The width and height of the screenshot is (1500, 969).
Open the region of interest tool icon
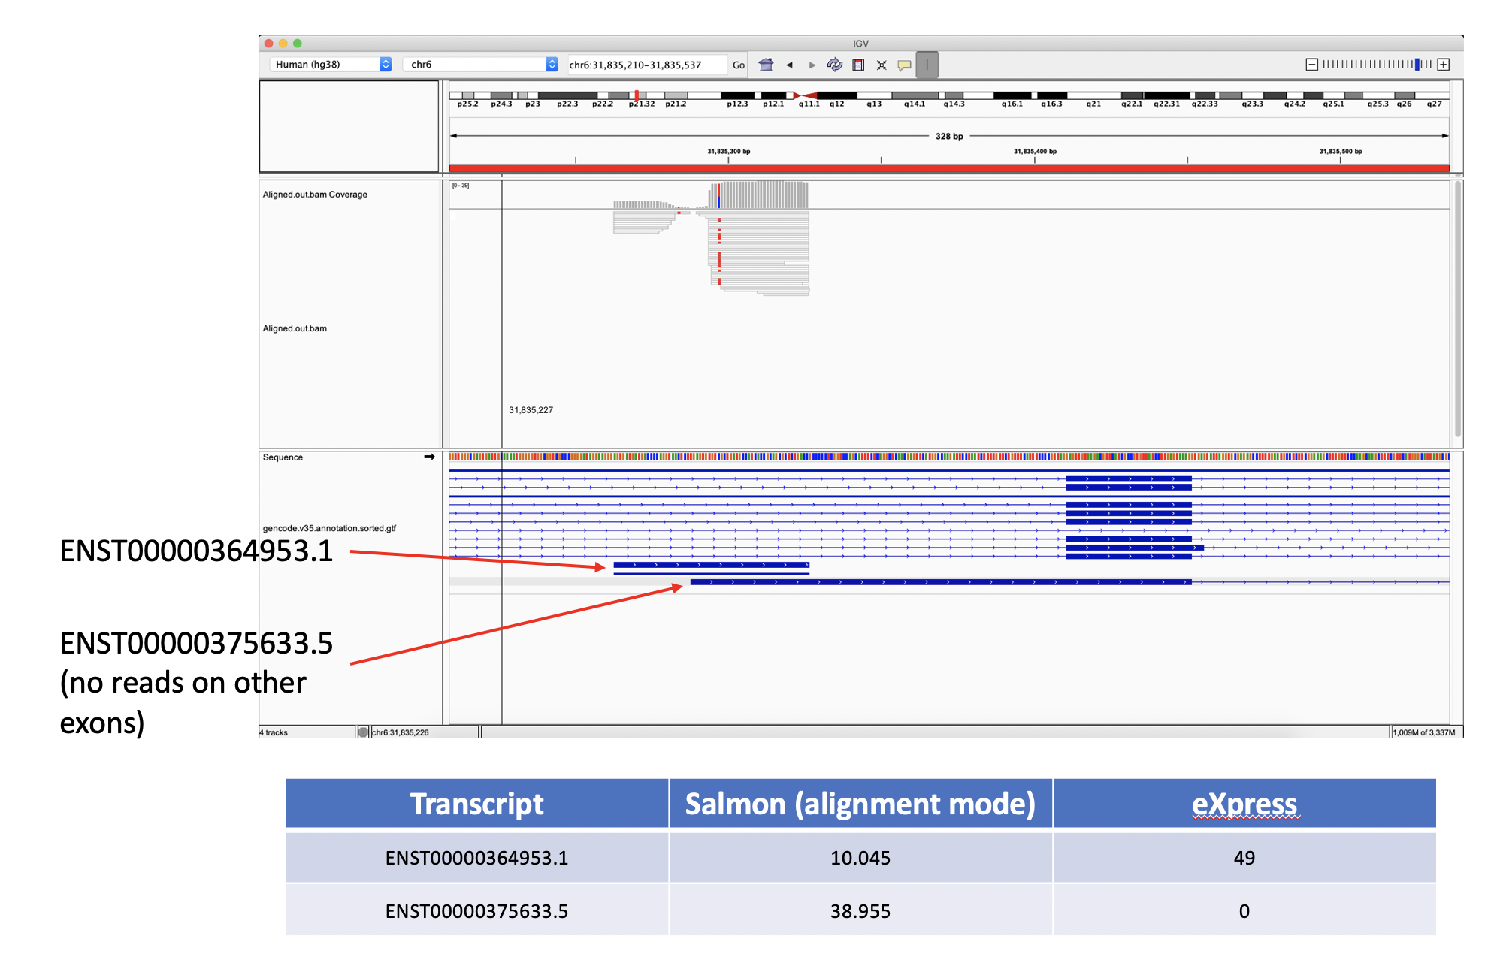pyautogui.click(x=857, y=65)
